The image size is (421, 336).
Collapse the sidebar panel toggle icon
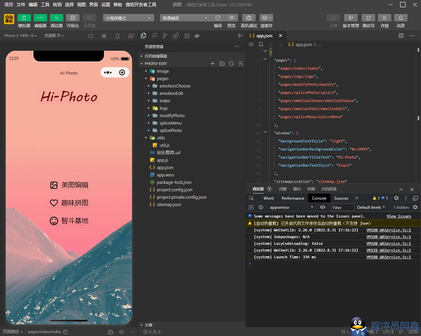[x=240, y=36]
